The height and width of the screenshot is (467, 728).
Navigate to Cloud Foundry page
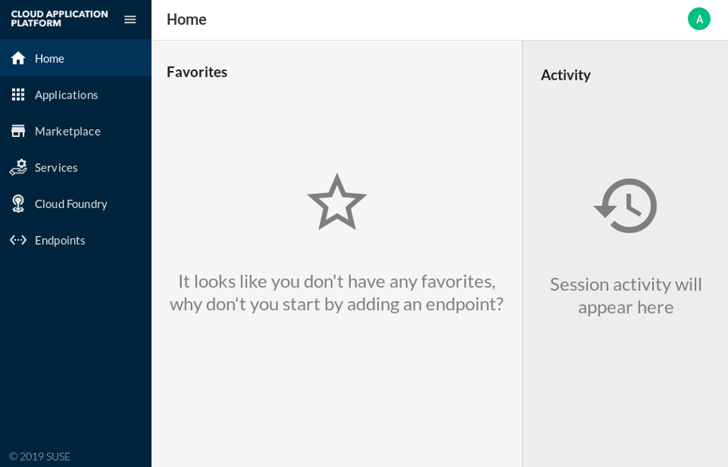(71, 204)
